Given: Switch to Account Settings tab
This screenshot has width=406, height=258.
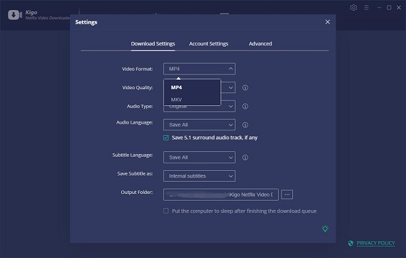Looking at the screenshot, I should [208, 44].
